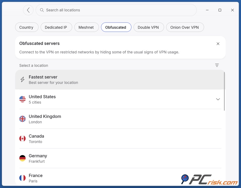Open the Onion Over VPN tab
The image size is (241, 188).
185,27
